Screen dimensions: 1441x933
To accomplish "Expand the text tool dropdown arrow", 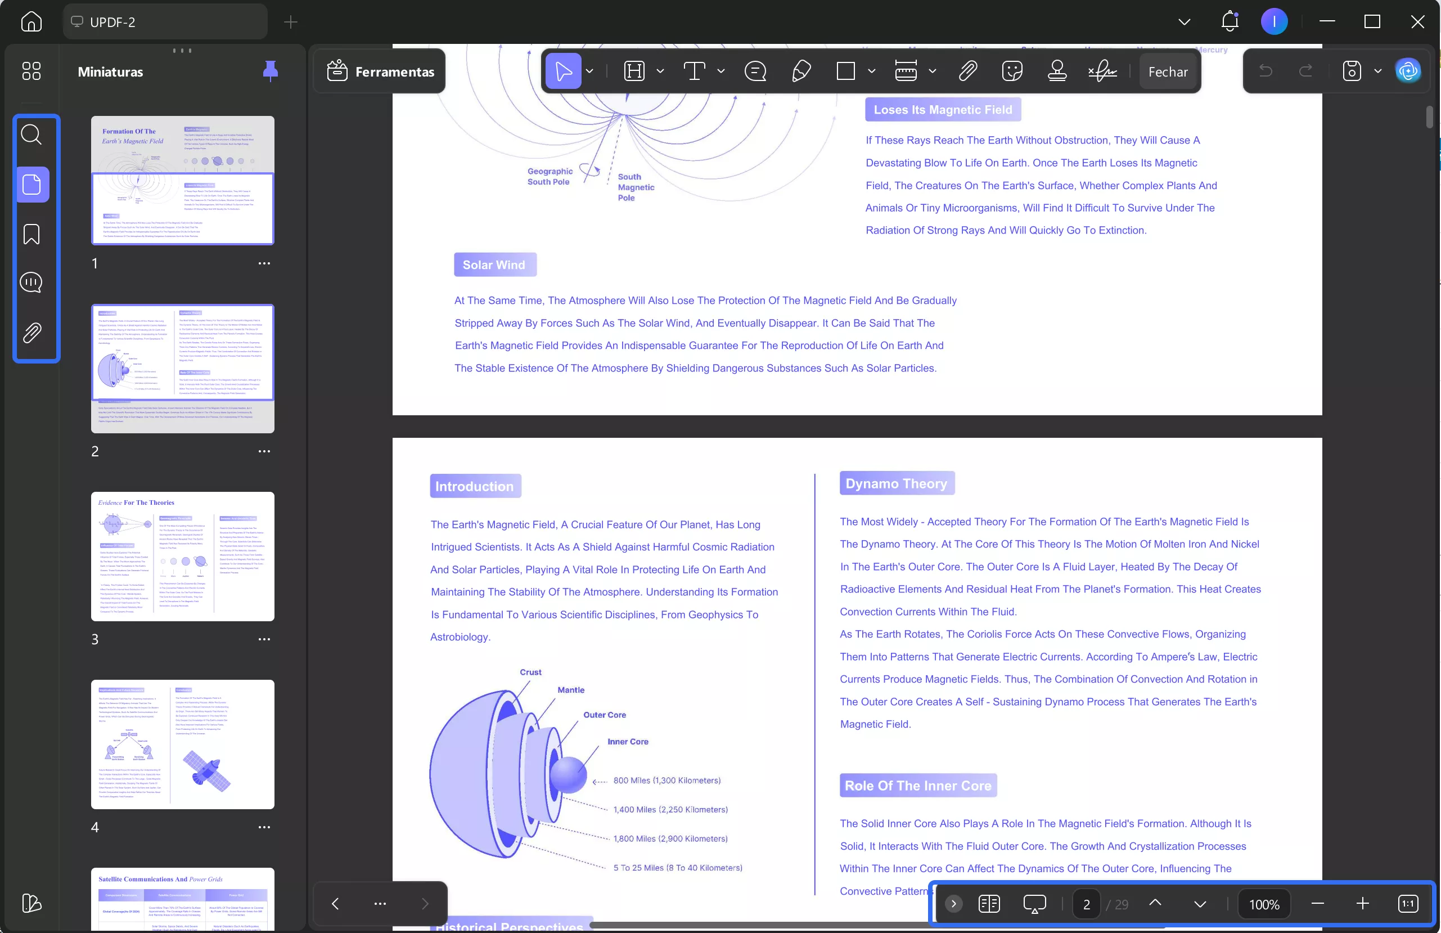I will [x=720, y=71].
